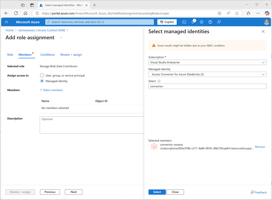Add this page to favorites star
272x200 pixels.
[237, 13]
